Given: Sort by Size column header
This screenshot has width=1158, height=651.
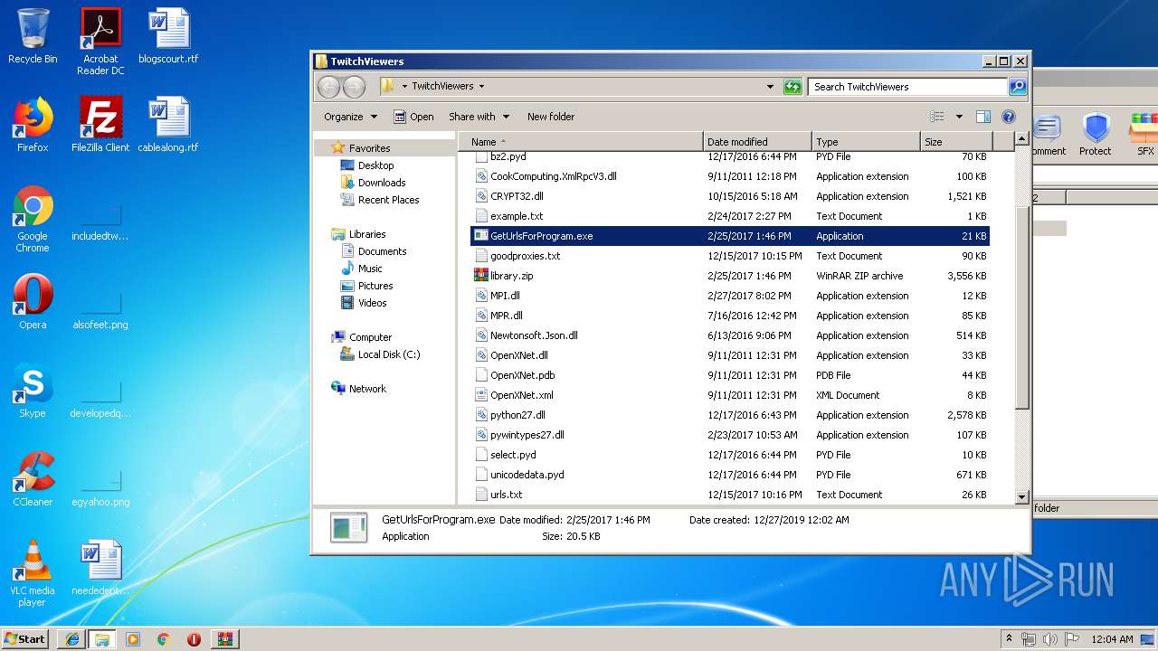Looking at the screenshot, I should pyautogui.click(x=956, y=142).
